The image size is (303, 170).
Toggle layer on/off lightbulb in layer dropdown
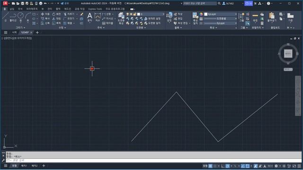pyautogui.click(x=127, y=14)
